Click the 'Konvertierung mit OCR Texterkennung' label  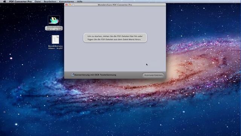pyautogui.click(x=95, y=75)
